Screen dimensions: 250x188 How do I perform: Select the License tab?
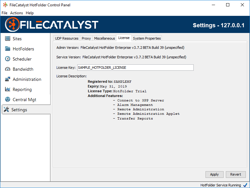[124, 38]
